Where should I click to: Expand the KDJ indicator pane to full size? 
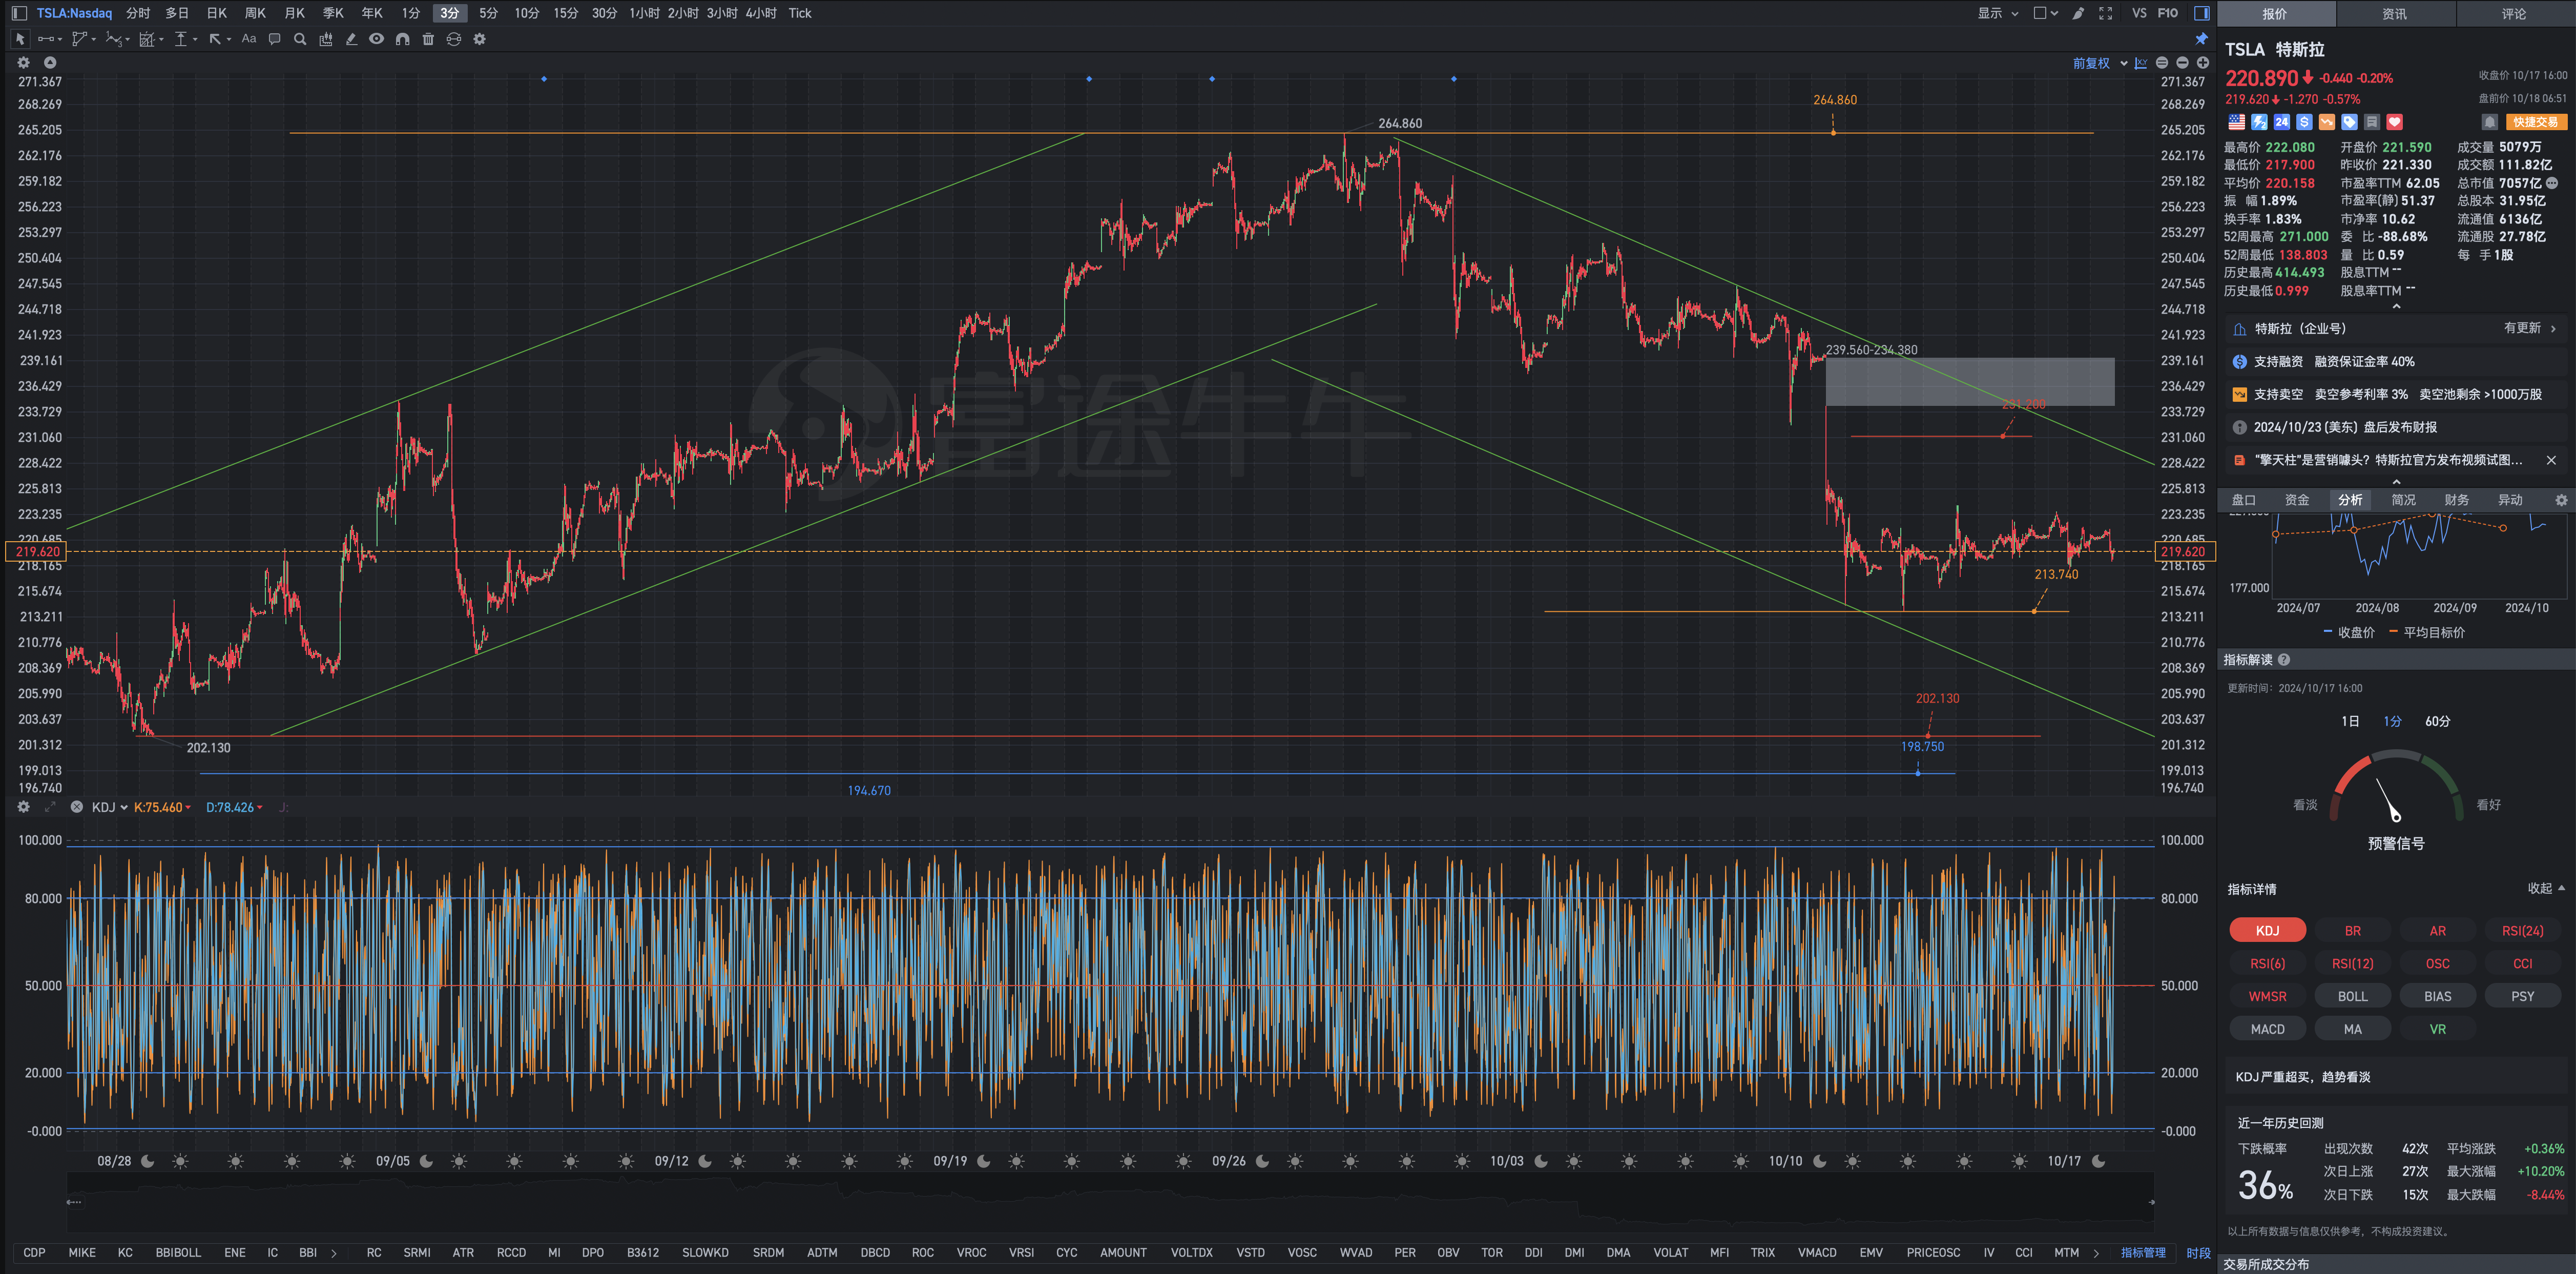pyautogui.click(x=50, y=807)
